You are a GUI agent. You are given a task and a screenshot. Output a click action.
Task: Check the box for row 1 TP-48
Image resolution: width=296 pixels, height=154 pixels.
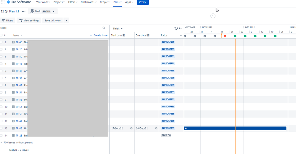tap(1, 42)
